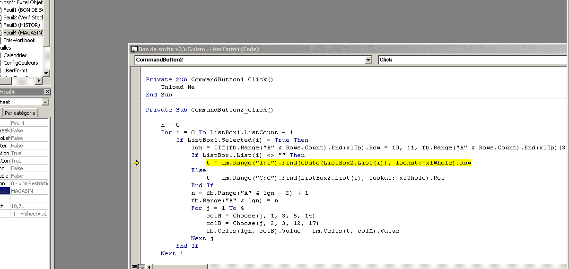Click the 0 - xlNoRestrictions property value
The width and height of the screenshot is (569, 269).
[29, 183]
